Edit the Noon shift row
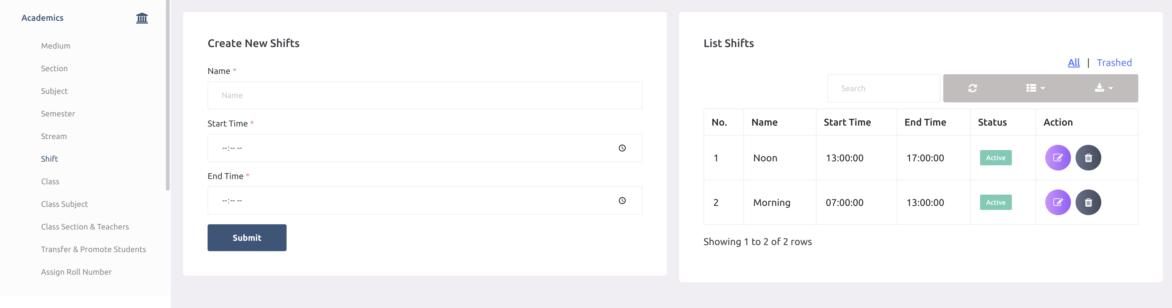 coord(1057,158)
